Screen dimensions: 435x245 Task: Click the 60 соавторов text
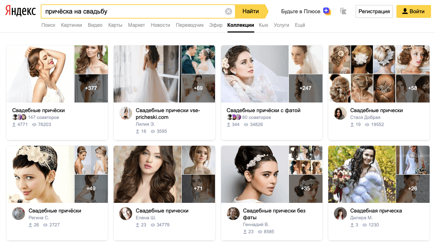pos(256,117)
